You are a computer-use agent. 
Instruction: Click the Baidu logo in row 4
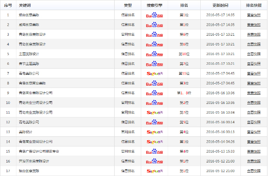[154, 44]
